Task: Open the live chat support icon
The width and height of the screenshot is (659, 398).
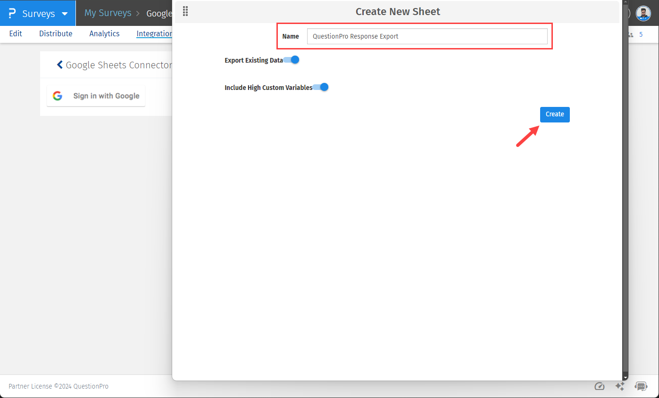Action: point(641,386)
